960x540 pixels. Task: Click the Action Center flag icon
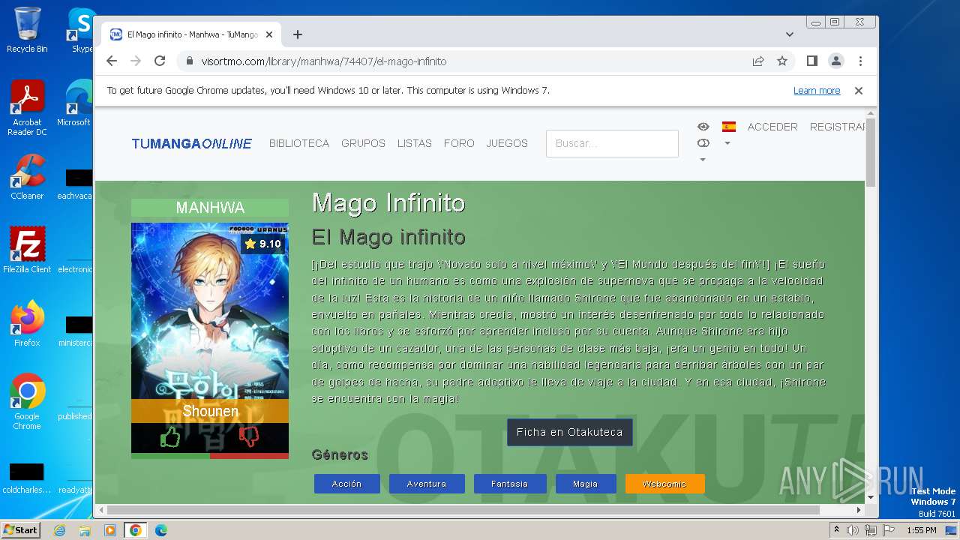click(x=888, y=530)
